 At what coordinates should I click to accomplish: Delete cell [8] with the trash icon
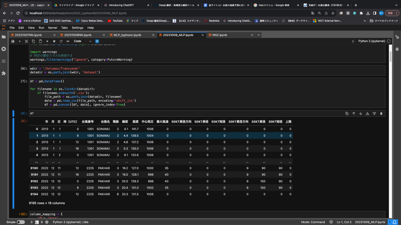381,113
